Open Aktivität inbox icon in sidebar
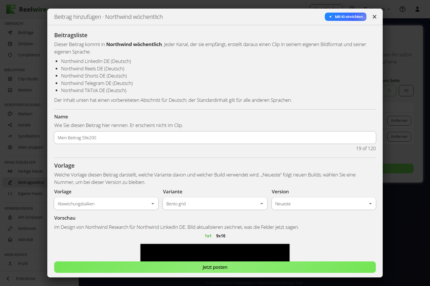430x286 pixels. coord(10,240)
